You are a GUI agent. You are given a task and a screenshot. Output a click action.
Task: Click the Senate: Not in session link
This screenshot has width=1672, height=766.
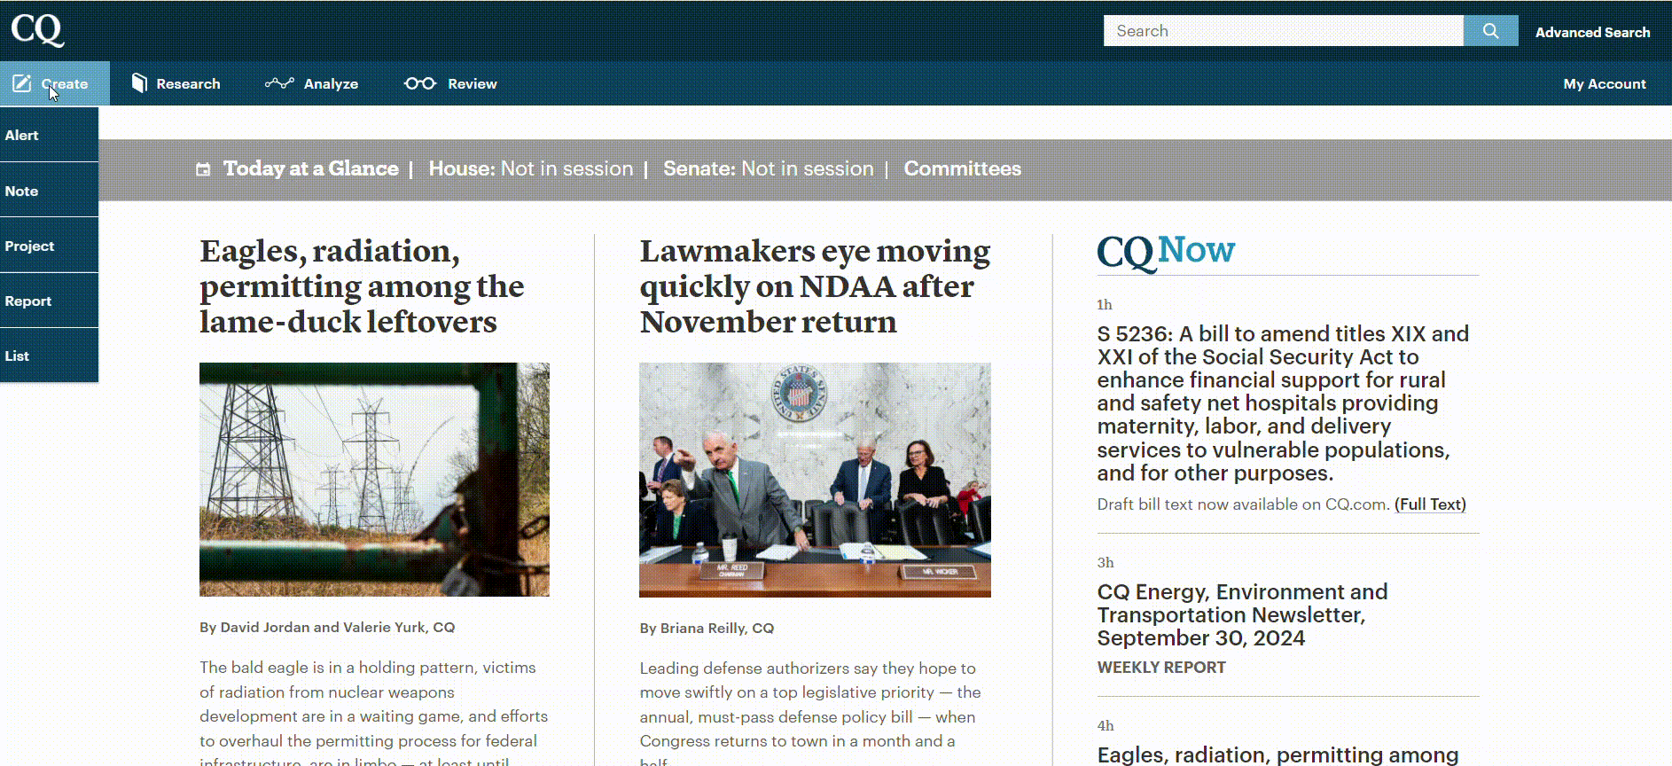[769, 168]
